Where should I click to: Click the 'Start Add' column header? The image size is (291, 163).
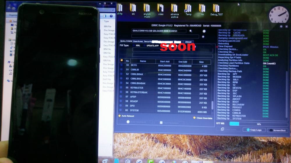tap(165, 61)
